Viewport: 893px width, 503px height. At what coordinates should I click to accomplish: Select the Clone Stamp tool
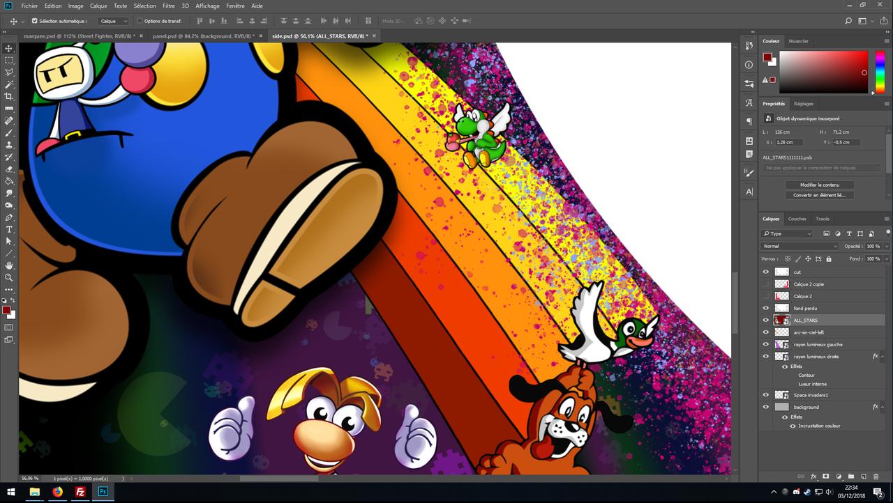point(9,145)
